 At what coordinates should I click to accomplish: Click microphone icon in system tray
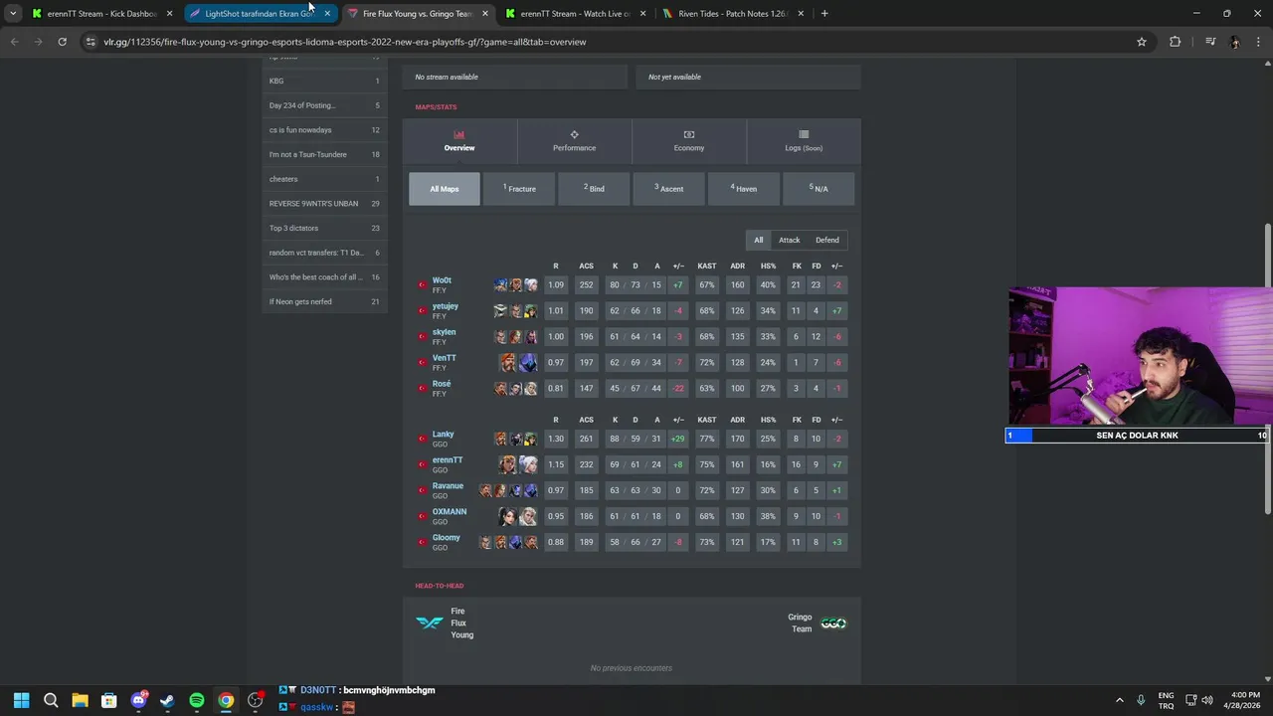1142,700
